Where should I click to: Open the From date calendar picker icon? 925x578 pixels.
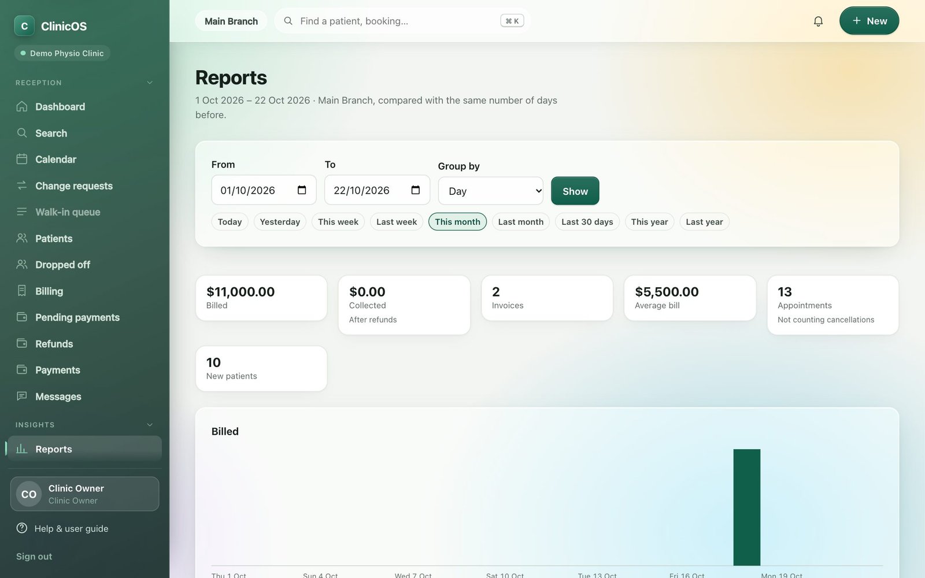pos(302,190)
